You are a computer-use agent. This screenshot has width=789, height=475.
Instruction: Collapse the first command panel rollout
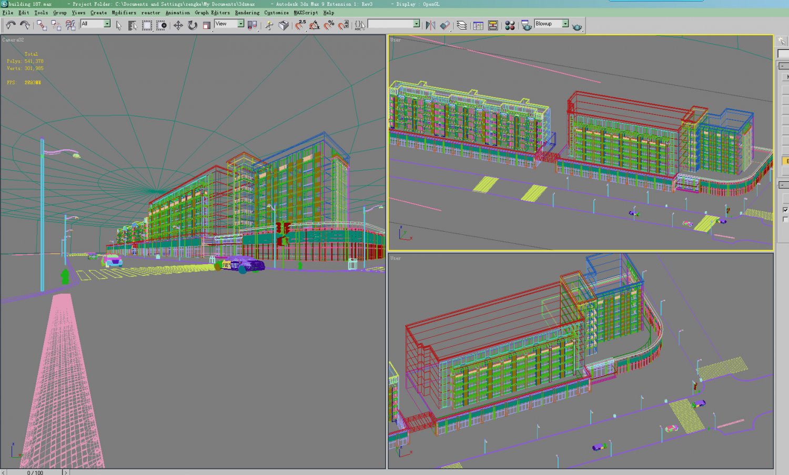point(784,66)
